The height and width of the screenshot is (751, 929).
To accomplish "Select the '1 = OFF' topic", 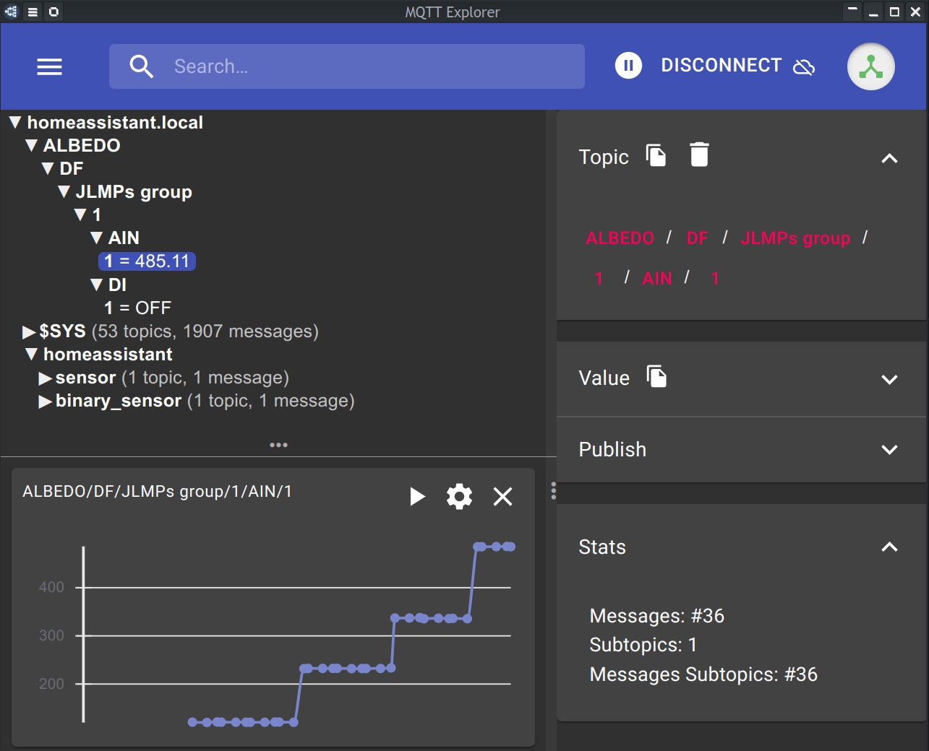I will (137, 308).
